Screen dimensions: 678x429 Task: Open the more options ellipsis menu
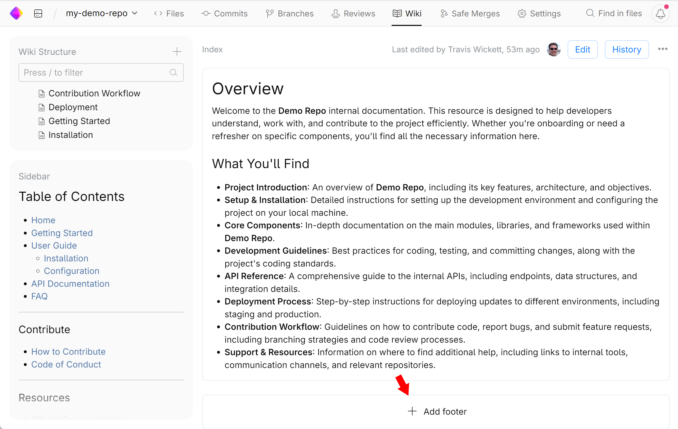pyautogui.click(x=663, y=49)
